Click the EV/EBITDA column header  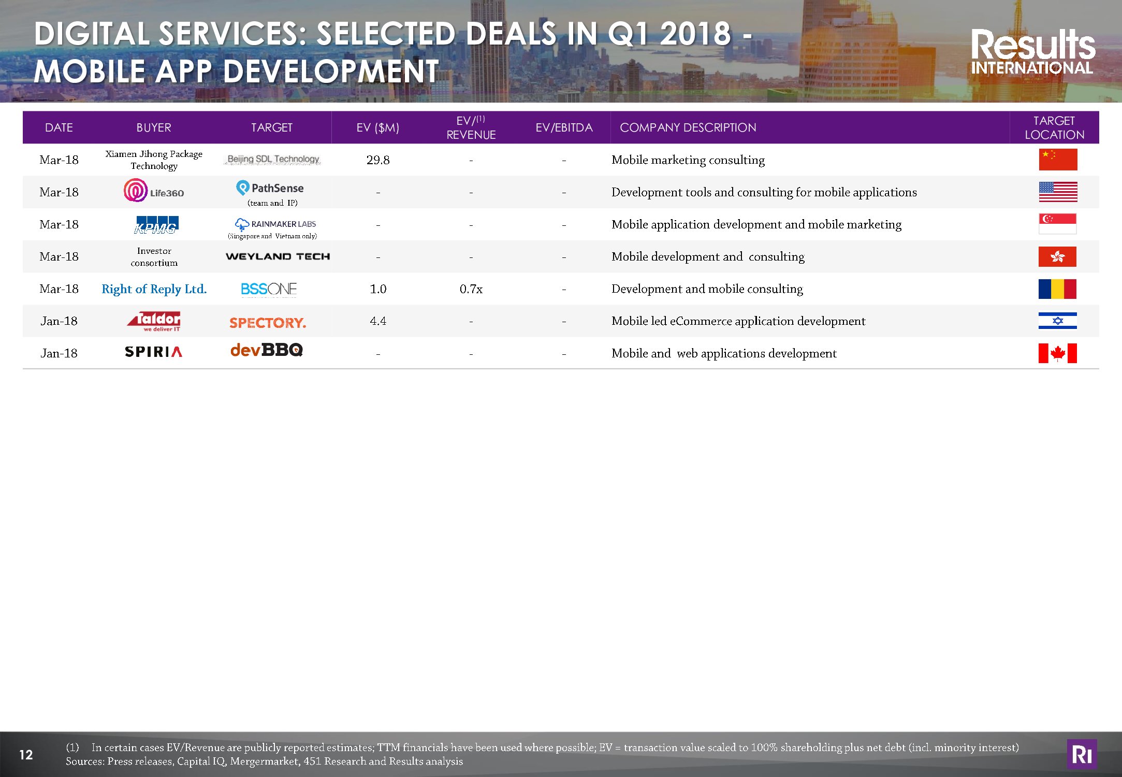tap(563, 127)
